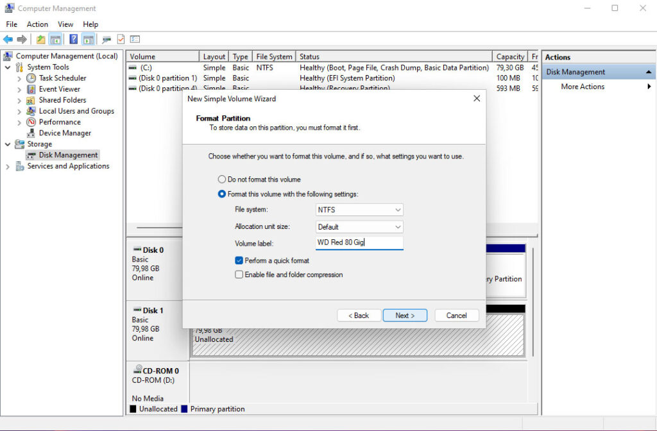Sort by the File System column header
The width and height of the screenshot is (657, 431).
click(274, 56)
